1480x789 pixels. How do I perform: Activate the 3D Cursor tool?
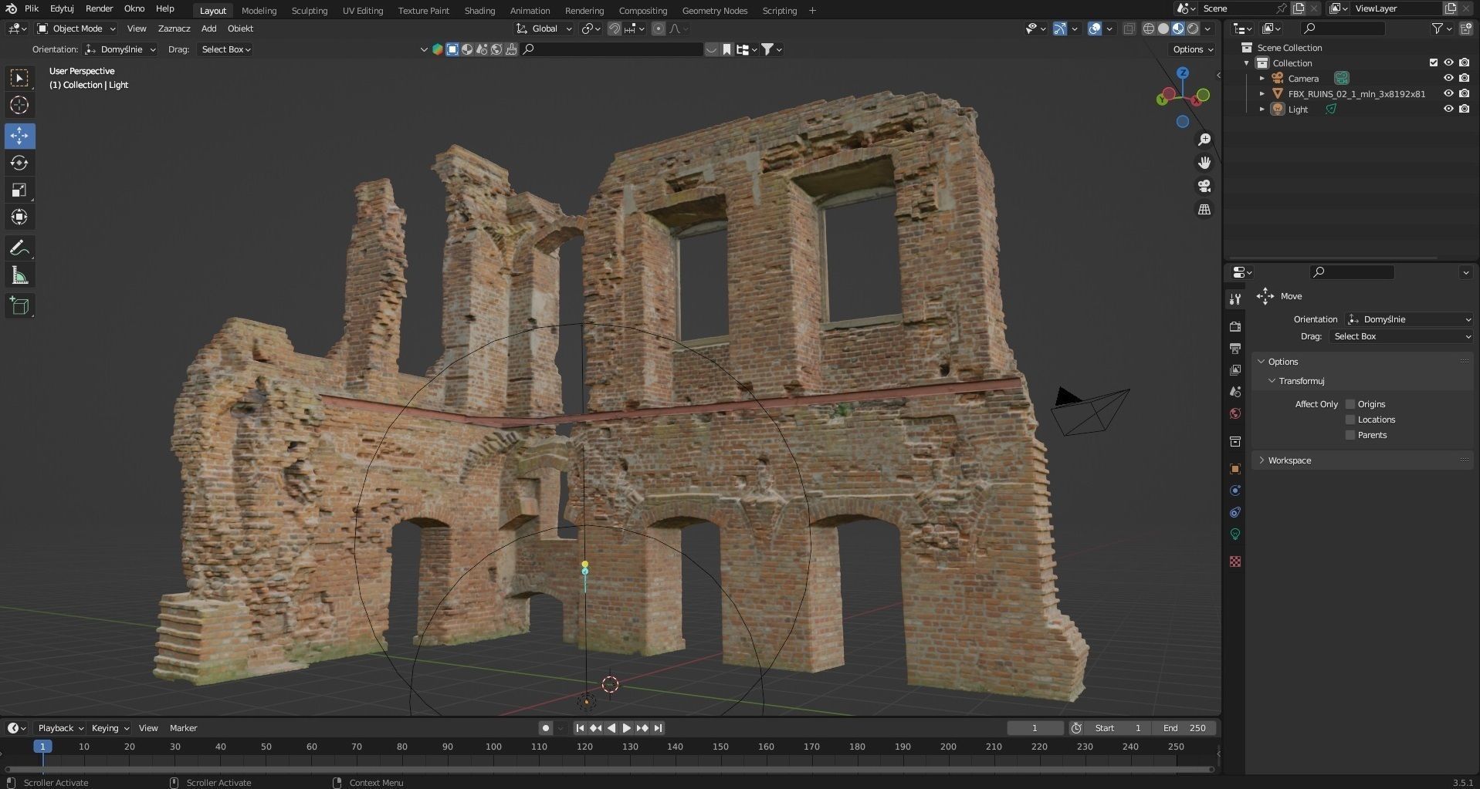pos(19,105)
